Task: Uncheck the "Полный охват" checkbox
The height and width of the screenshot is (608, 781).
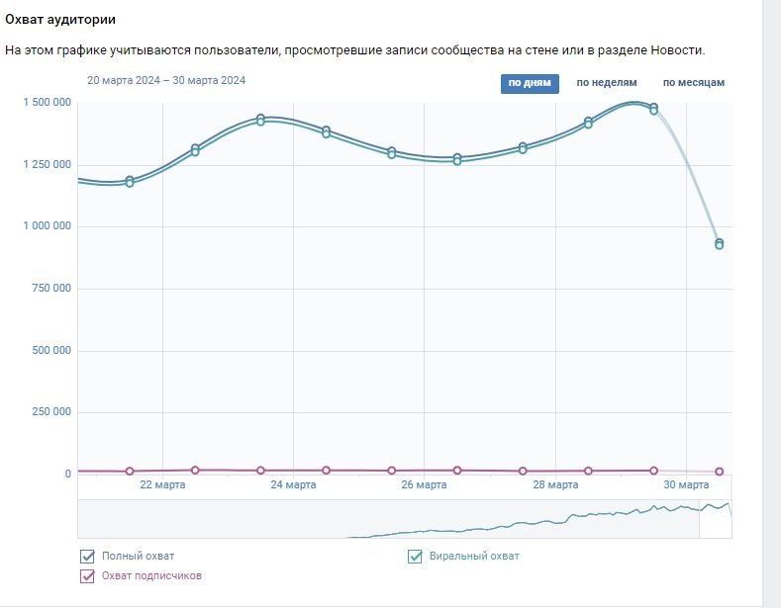Action: tap(87, 557)
